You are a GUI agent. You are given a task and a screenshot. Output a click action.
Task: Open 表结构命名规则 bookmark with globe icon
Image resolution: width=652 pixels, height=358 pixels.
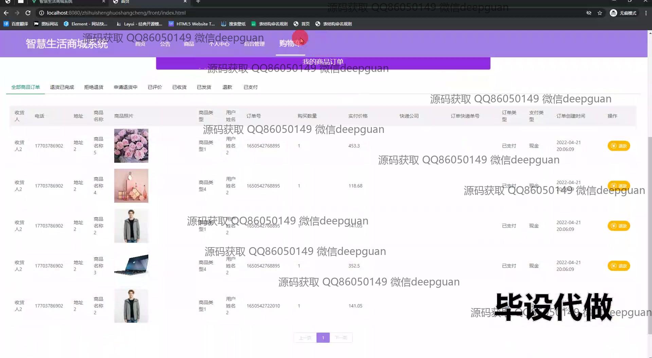coord(334,24)
